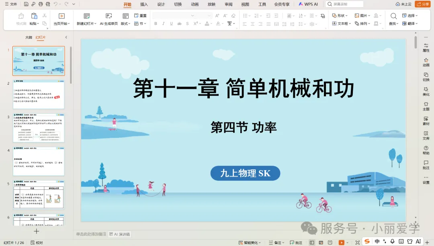
Task: Switch to the 大纲 outline pane tab
Action: (x=29, y=37)
